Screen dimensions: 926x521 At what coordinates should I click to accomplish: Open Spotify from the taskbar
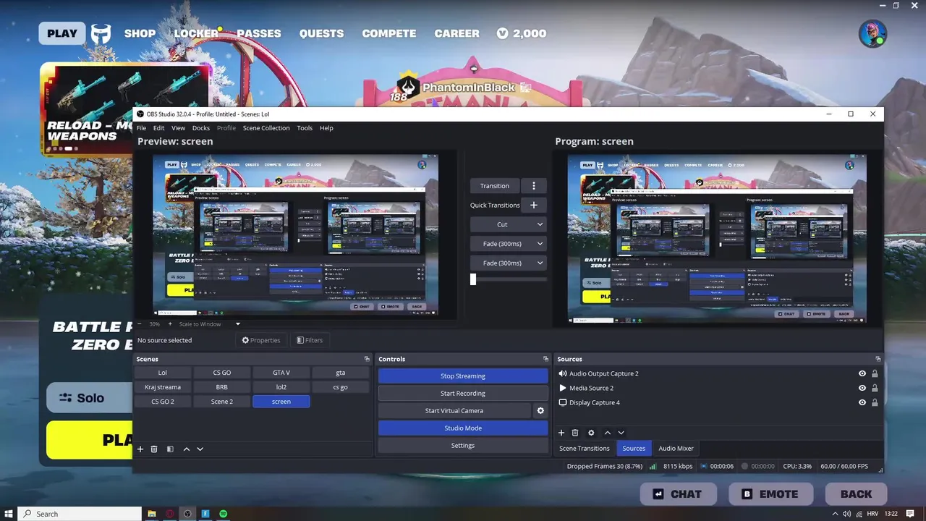224,514
